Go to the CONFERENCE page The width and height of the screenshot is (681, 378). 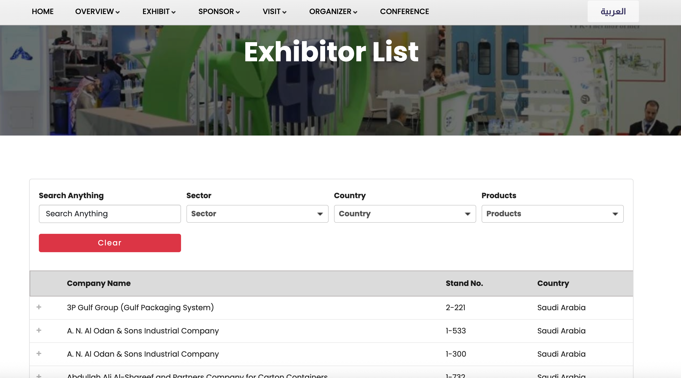pyautogui.click(x=404, y=12)
